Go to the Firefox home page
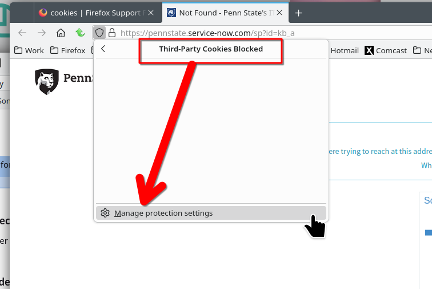 click(61, 33)
